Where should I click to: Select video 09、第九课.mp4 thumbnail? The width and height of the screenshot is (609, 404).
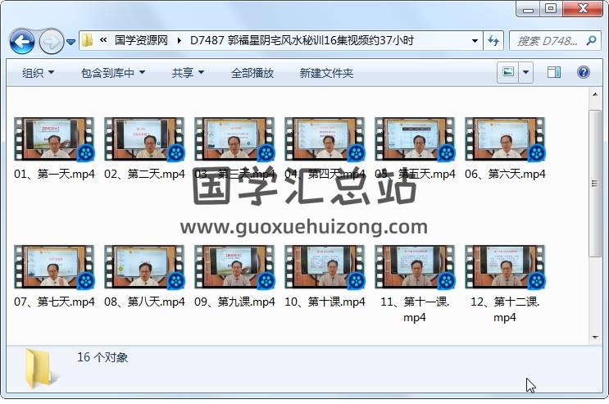tap(234, 267)
